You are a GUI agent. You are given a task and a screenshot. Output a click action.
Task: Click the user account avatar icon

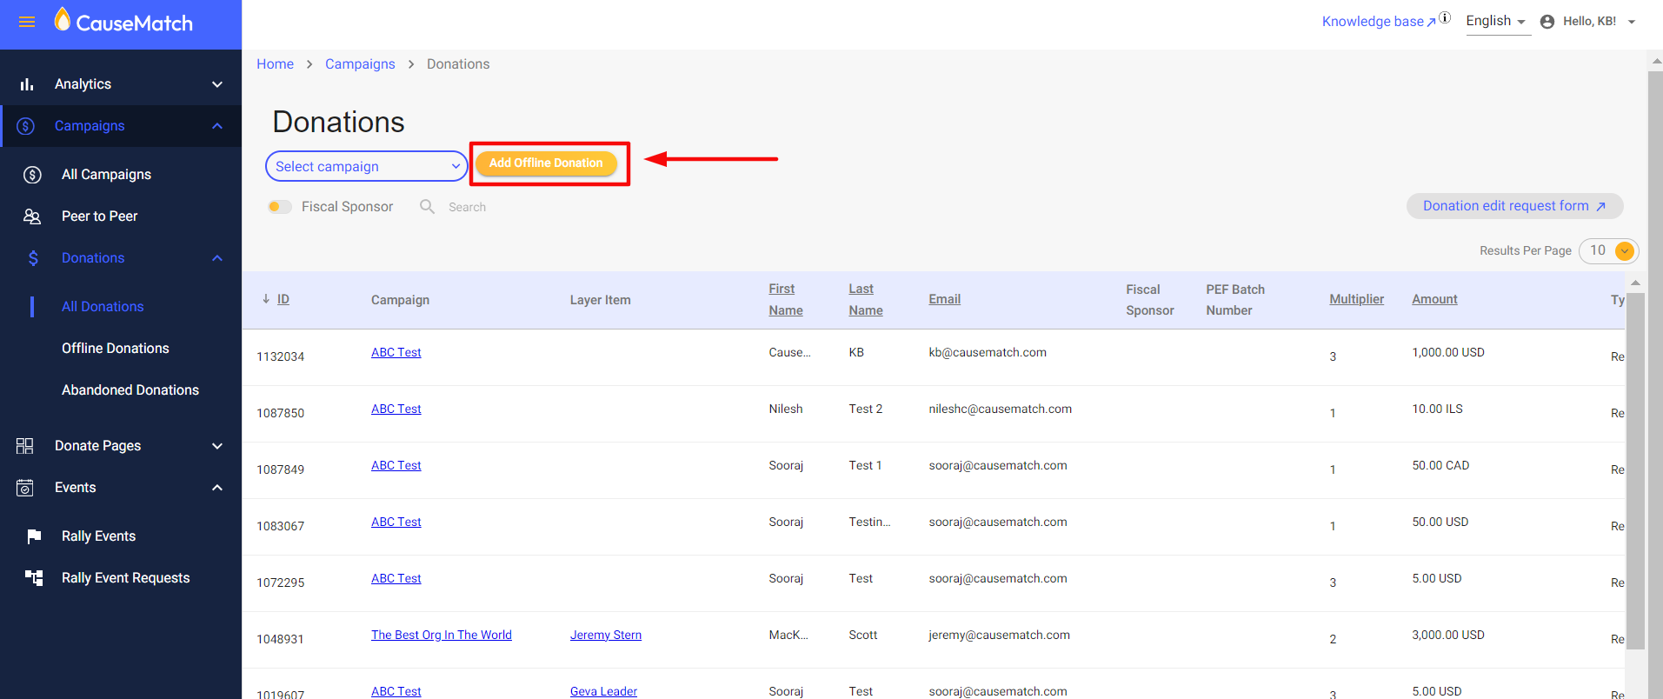pyautogui.click(x=1547, y=22)
